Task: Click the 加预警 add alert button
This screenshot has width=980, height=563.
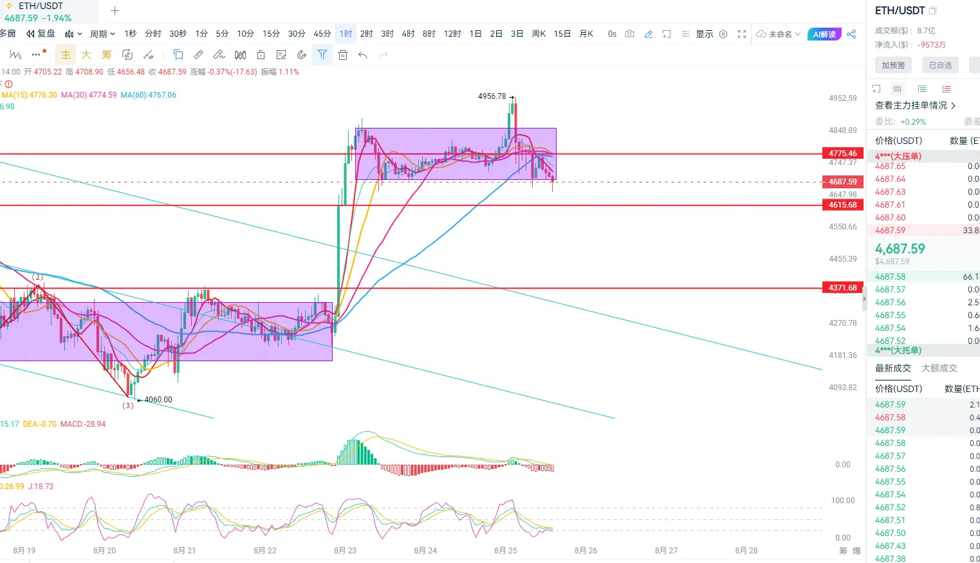Action: coord(893,65)
